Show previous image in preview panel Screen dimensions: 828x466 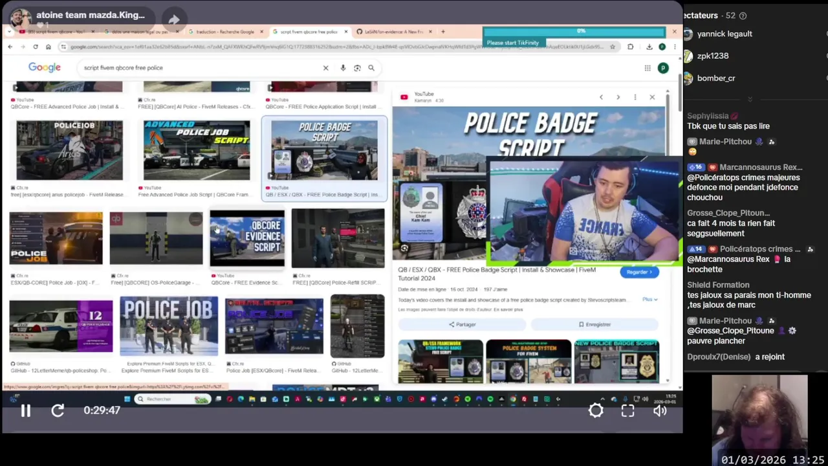point(601,97)
